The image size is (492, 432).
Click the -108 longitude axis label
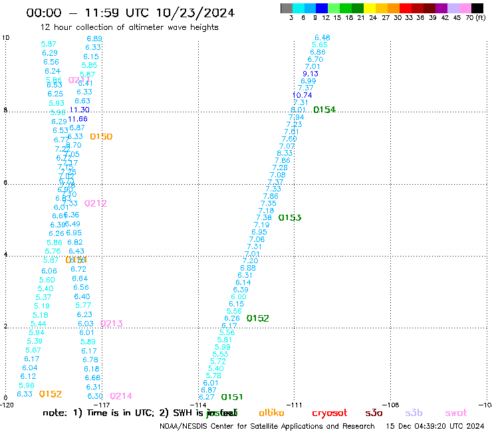pyautogui.click(x=391, y=405)
